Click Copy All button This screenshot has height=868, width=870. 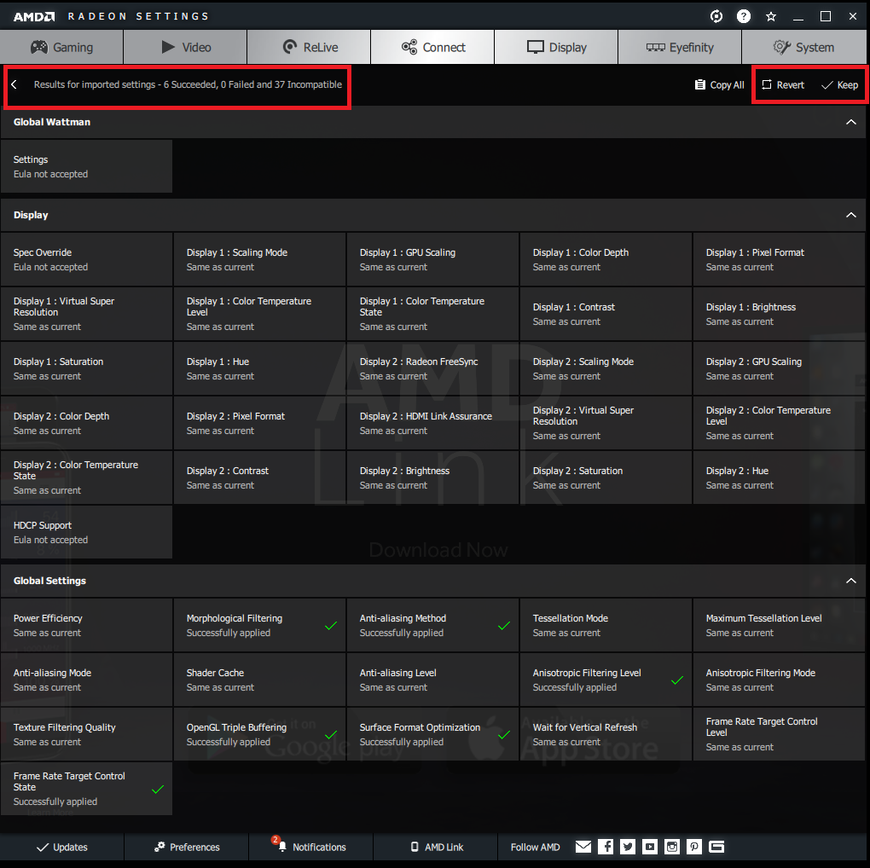pyautogui.click(x=719, y=85)
